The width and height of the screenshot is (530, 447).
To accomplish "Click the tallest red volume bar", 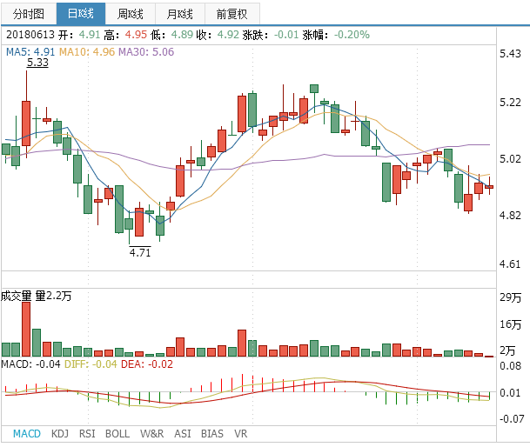I will (26, 329).
